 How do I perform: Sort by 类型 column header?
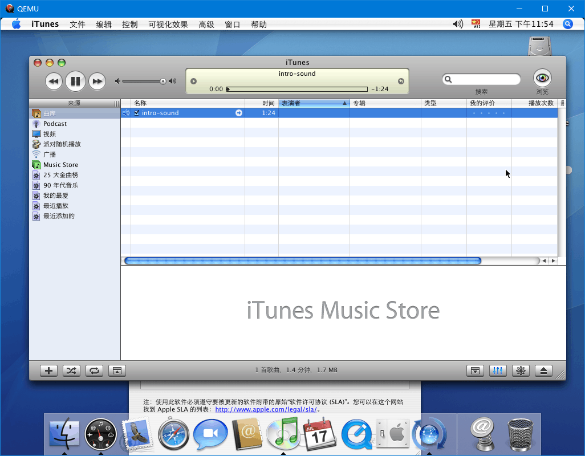(444, 103)
